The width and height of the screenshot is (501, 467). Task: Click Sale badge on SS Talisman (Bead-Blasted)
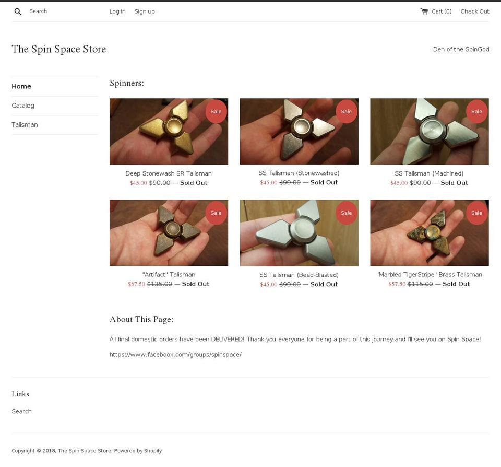coord(347,213)
